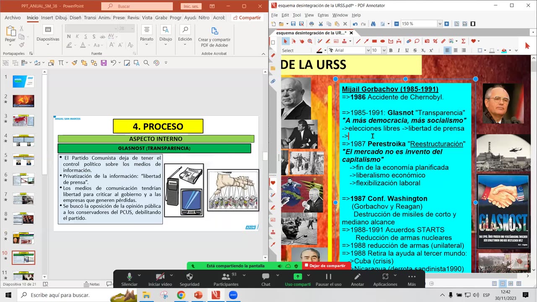Choose the marker highlighter tool in PDF Annotator
Screen dimensions: 537x302
coord(328,41)
